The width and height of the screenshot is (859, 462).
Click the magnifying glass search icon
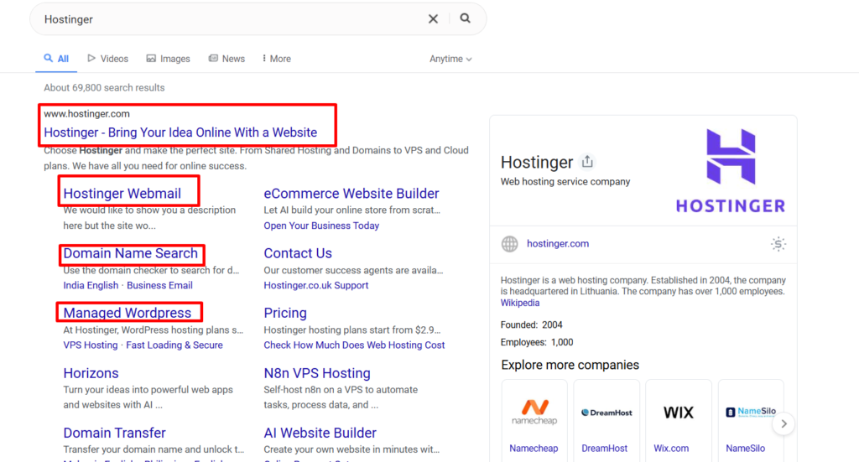click(465, 18)
